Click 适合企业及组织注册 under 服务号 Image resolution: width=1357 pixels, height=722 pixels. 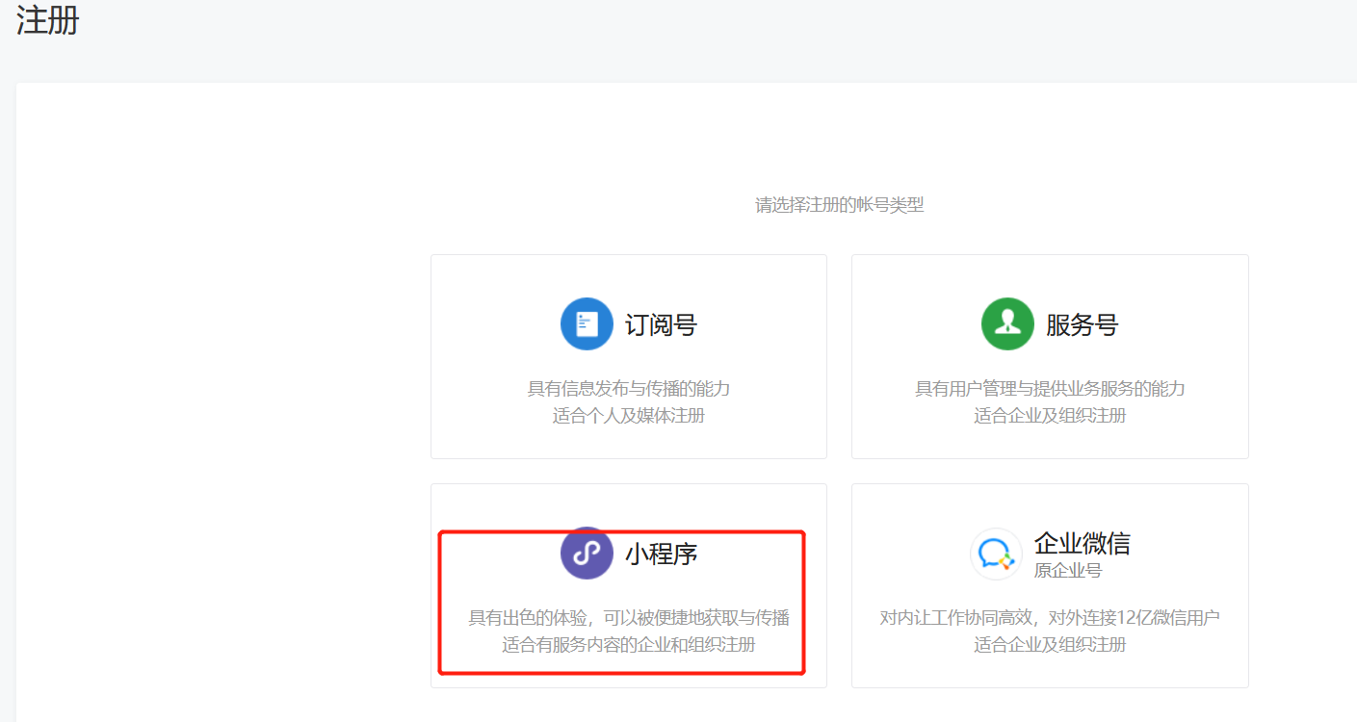click(x=1050, y=416)
